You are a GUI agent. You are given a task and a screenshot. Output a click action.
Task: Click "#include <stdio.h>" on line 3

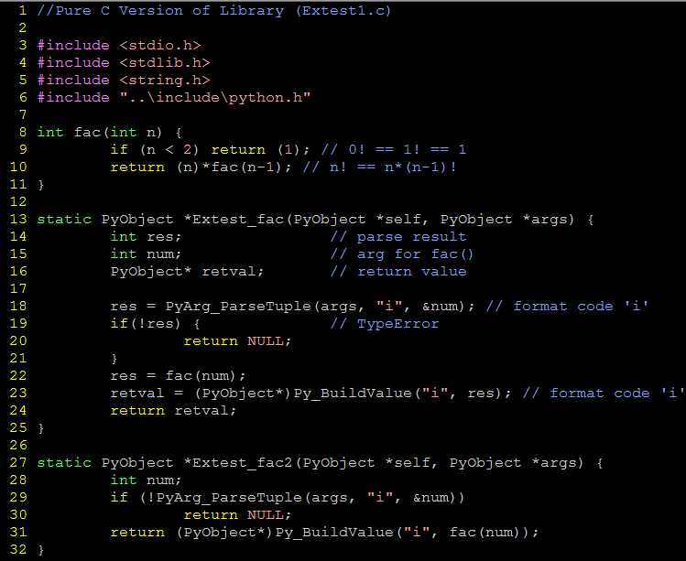(119, 46)
